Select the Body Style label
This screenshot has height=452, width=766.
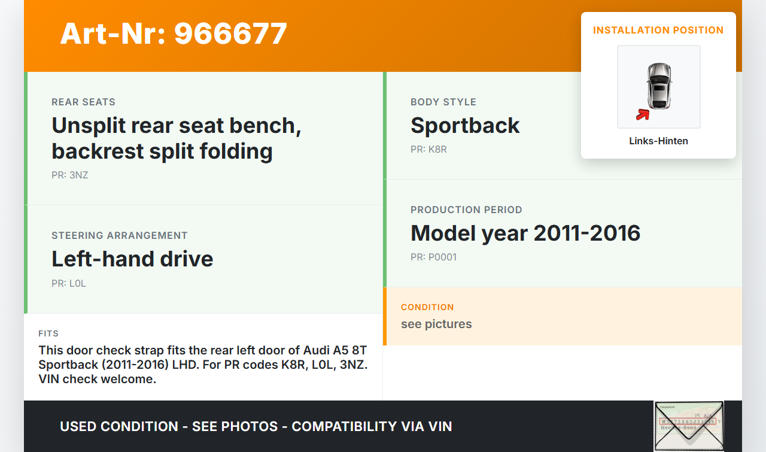pyautogui.click(x=443, y=102)
